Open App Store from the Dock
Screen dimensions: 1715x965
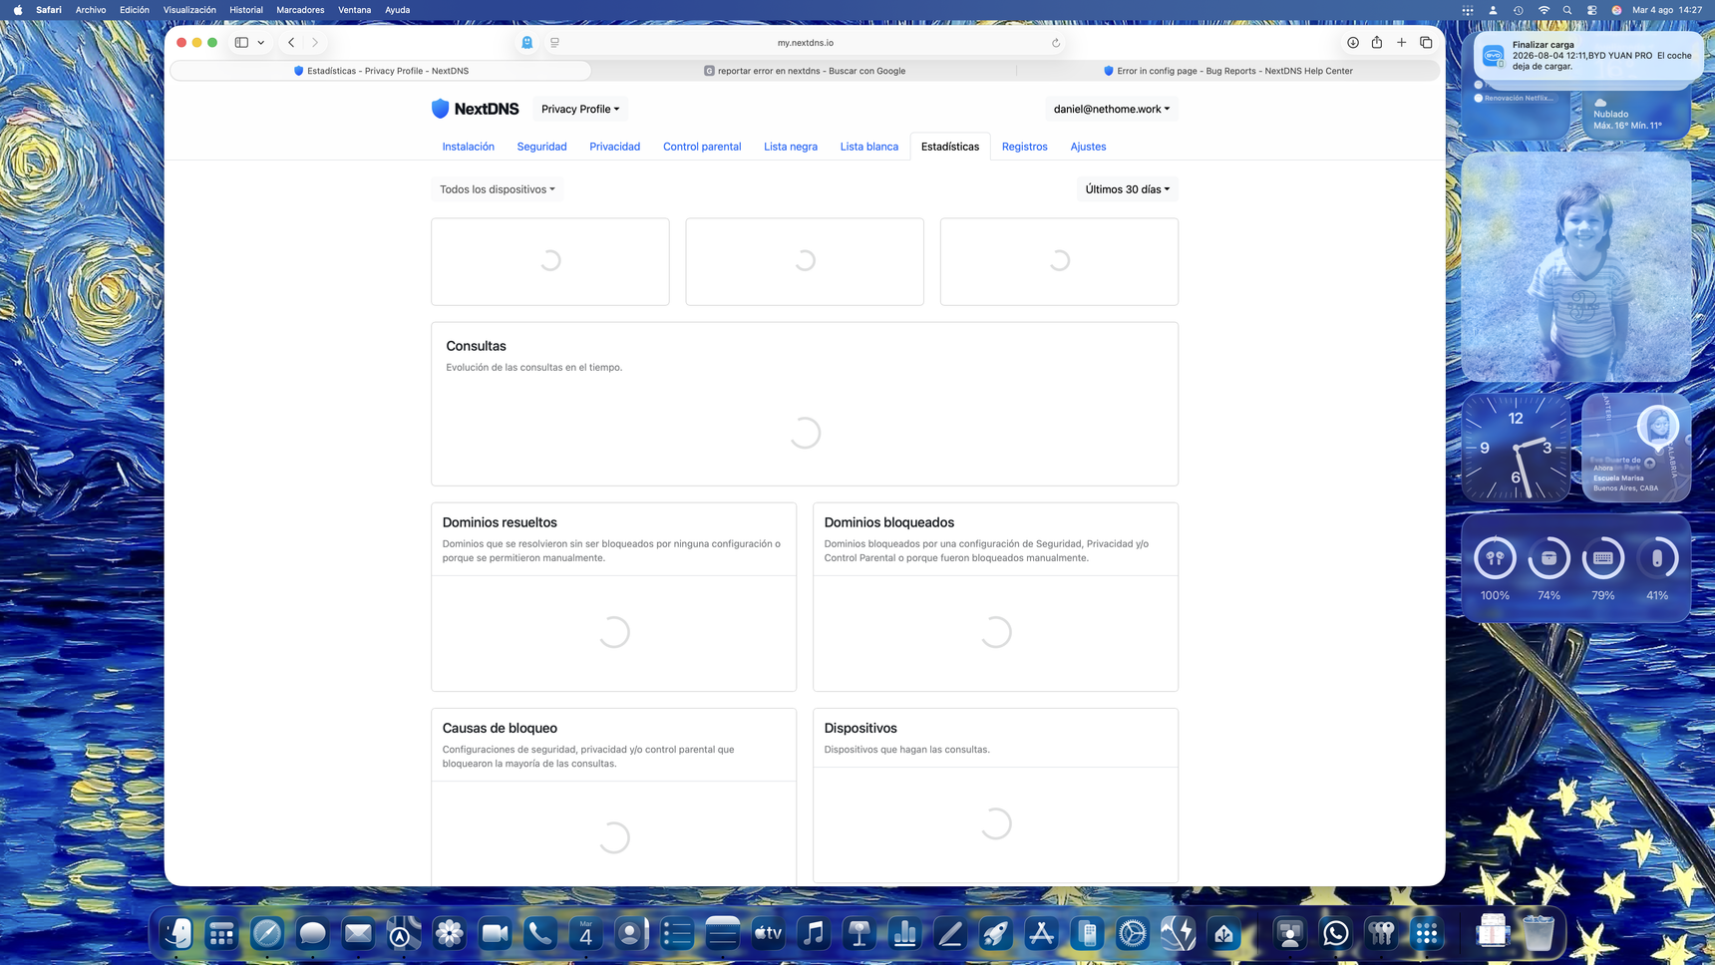click(1041, 934)
